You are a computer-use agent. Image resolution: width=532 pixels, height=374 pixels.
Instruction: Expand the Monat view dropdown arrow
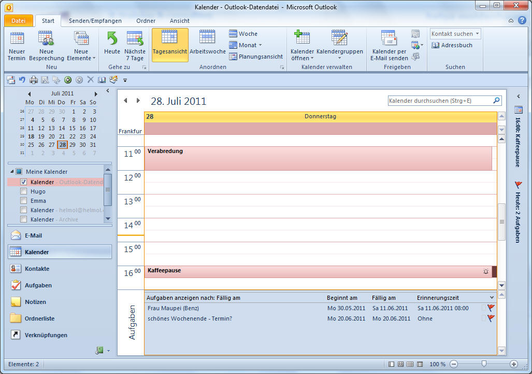(260, 45)
